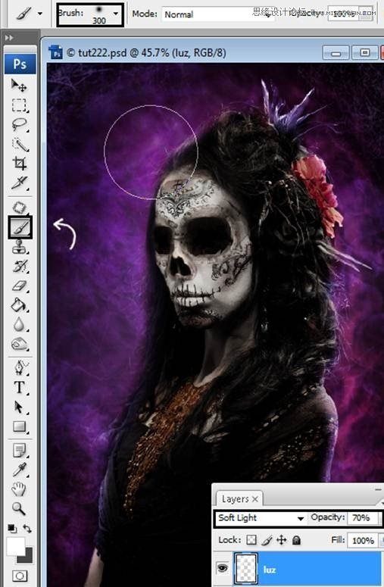Open the Brush preset picker
This screenshot has width=384, height=587.
click(116, 14)
